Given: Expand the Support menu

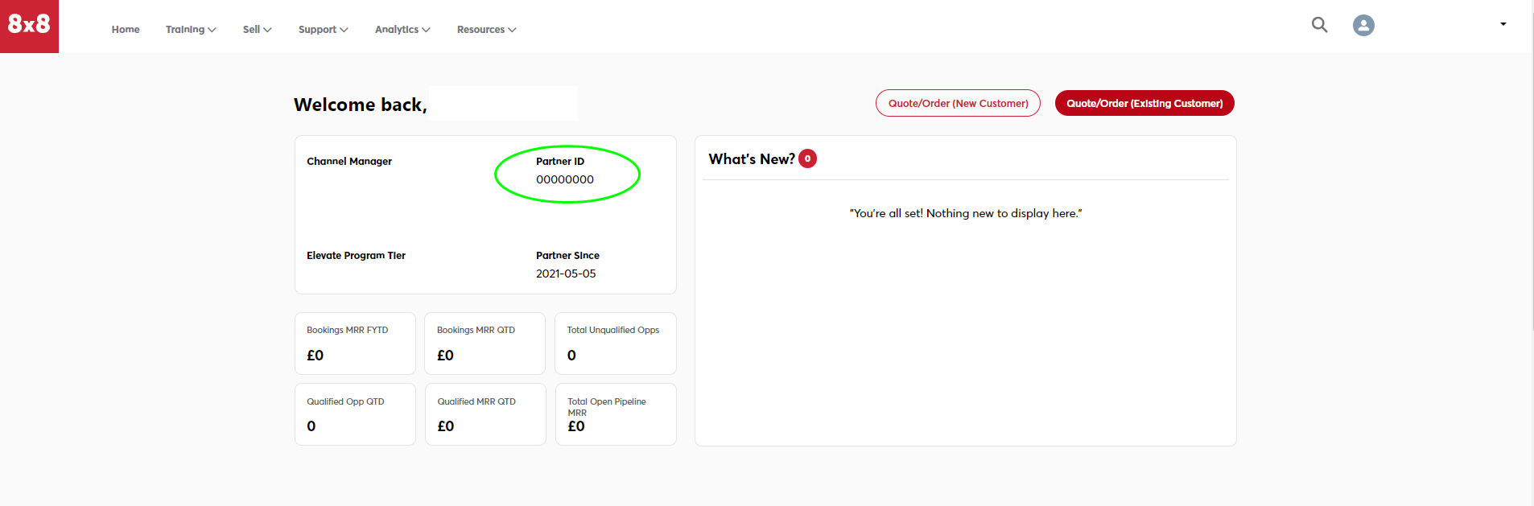Looking at the screenshot, I should [324, 30].
